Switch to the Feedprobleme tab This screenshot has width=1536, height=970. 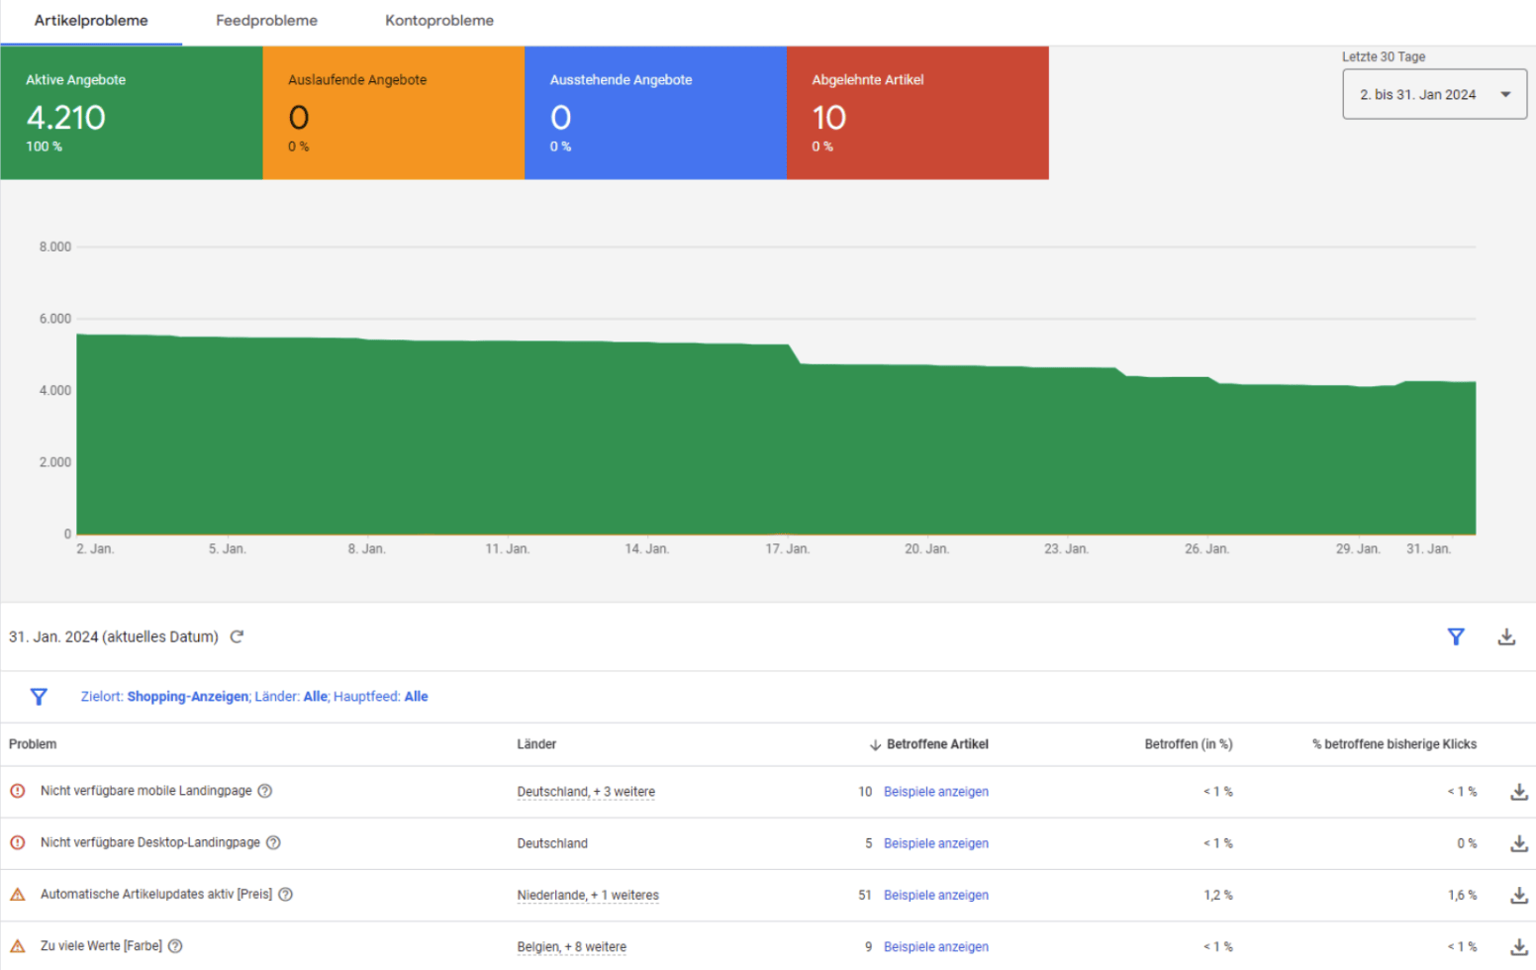coord(266,20)
